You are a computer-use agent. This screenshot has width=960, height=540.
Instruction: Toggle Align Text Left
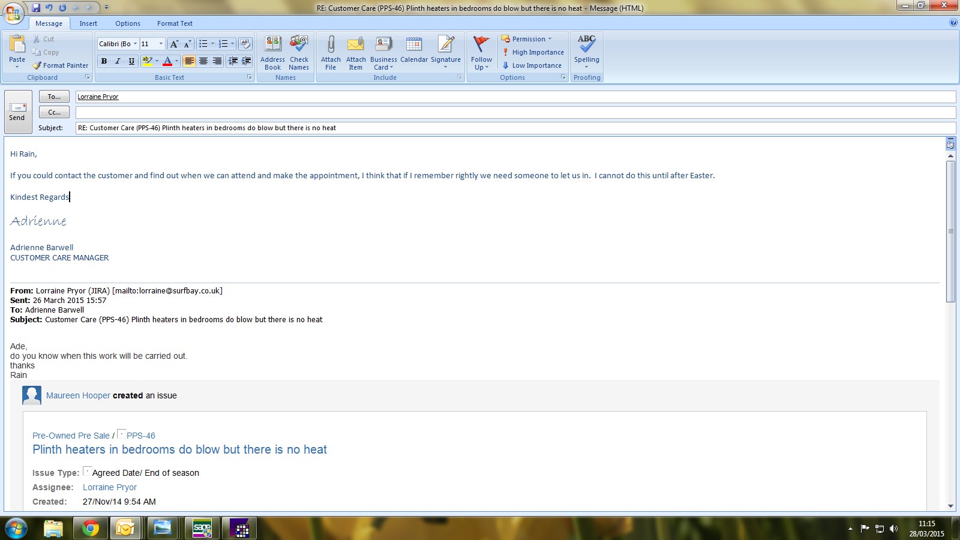pyautogui.click(x=189, y=61)
